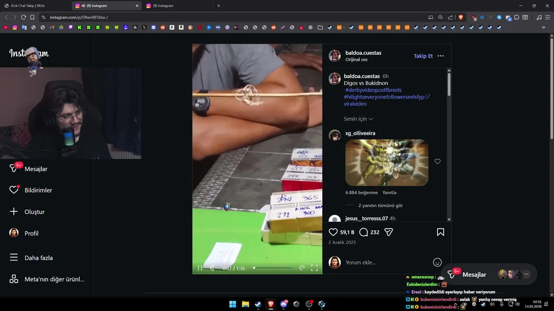Open the emoji picker for comment
Image resolution: width=554 pixels, height=311 pixels.
437,262
